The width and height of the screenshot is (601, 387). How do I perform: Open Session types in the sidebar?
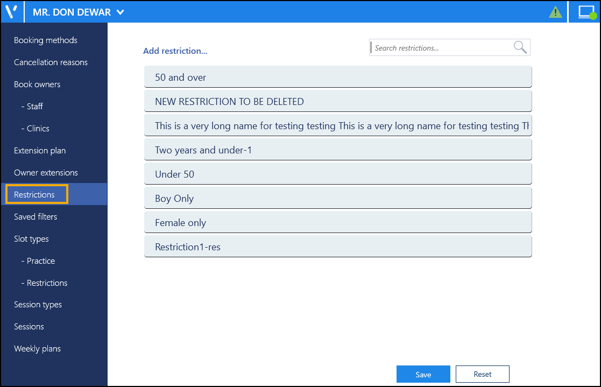38,305
